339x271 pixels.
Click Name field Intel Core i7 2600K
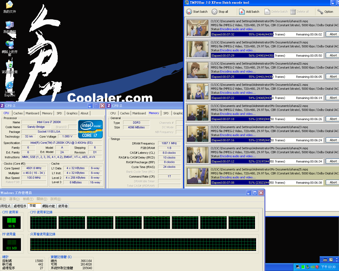tap(49, 122)
